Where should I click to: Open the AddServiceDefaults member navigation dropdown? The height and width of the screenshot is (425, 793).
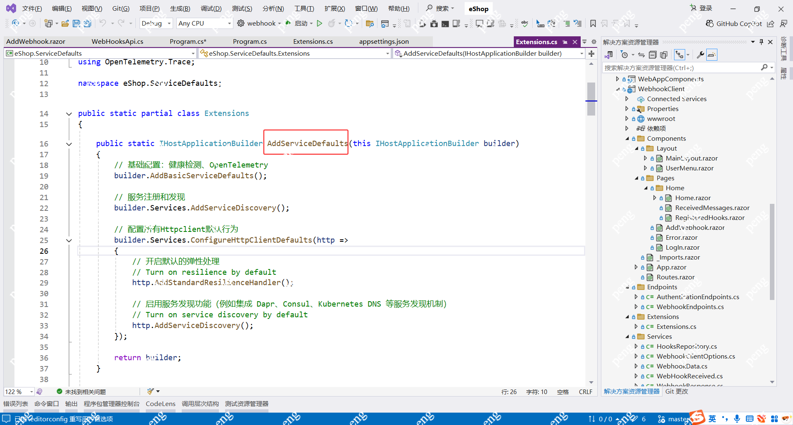click(x=489, y=53)
